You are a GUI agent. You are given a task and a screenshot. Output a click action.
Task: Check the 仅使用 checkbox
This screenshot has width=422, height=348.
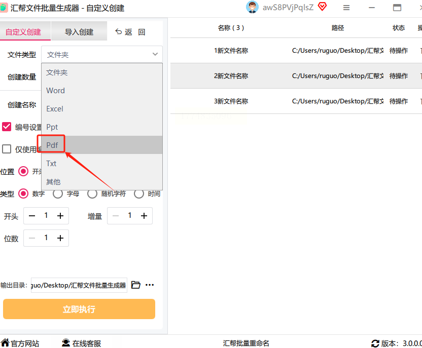click(7, 149)
